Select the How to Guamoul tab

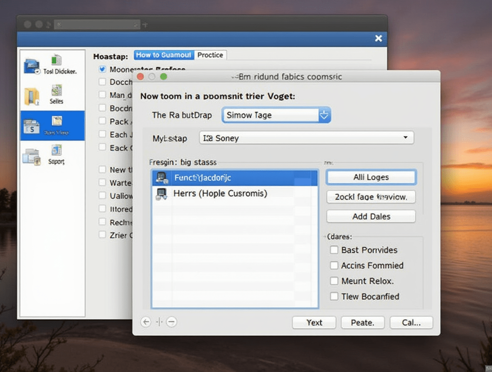click(x=164, y=55)
